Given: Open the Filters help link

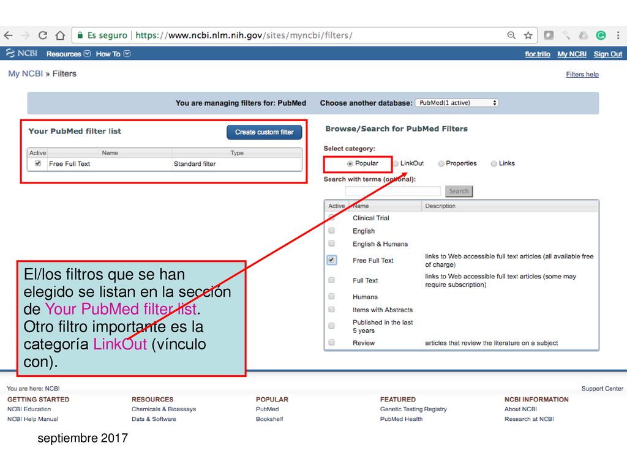Looking at the screenshot, I should pos(582,74).
